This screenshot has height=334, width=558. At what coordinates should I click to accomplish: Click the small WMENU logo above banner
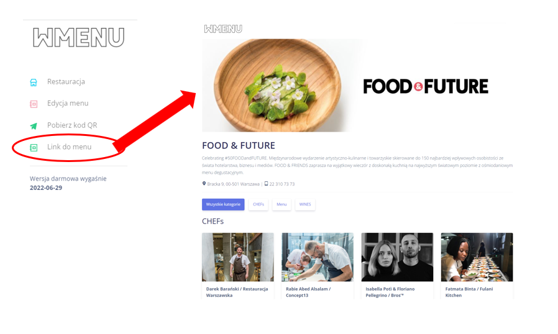coord(223,29)
